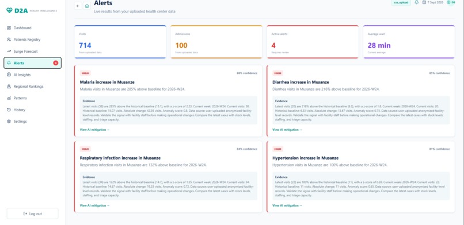Open Patients Registry page
The image size is (464, 225).
tap(33, 40)
